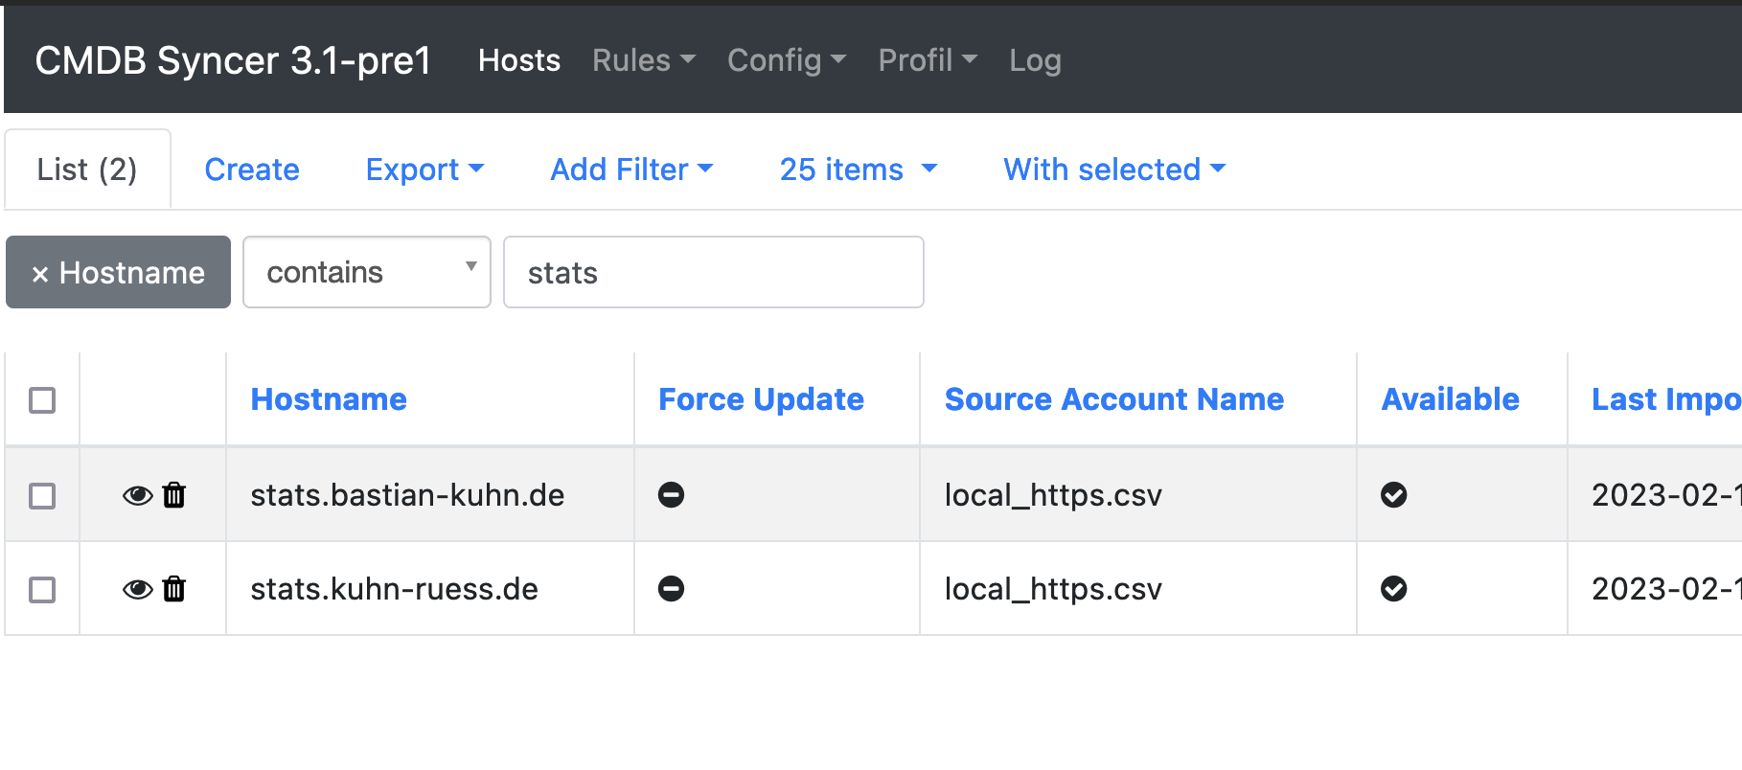Click the Create link
1742x770 pixels.
[252, 170]
